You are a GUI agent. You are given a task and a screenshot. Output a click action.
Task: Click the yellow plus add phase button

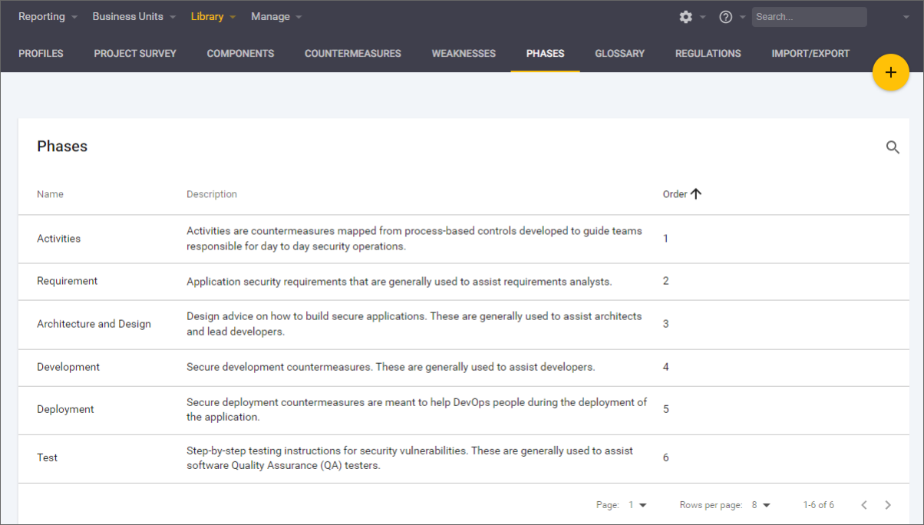pyautogui.click(x=890, y=73)
